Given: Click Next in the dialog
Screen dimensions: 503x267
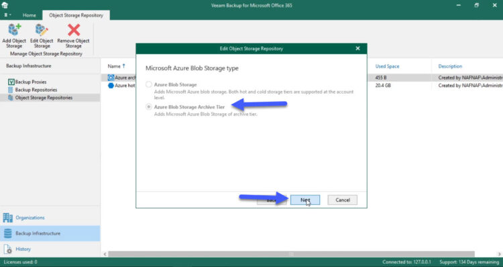Looking at the screenshot, I should pos(305,200).
